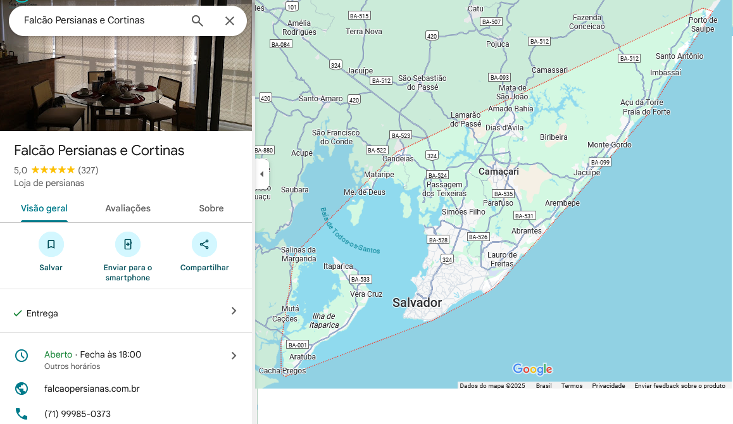Click Enviar feedback sobre o produto
The height and width of the screenshot is (424, 733).
pyautogui.click(x=679, y=386)
